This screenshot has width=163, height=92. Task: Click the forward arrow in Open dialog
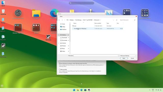62,20
